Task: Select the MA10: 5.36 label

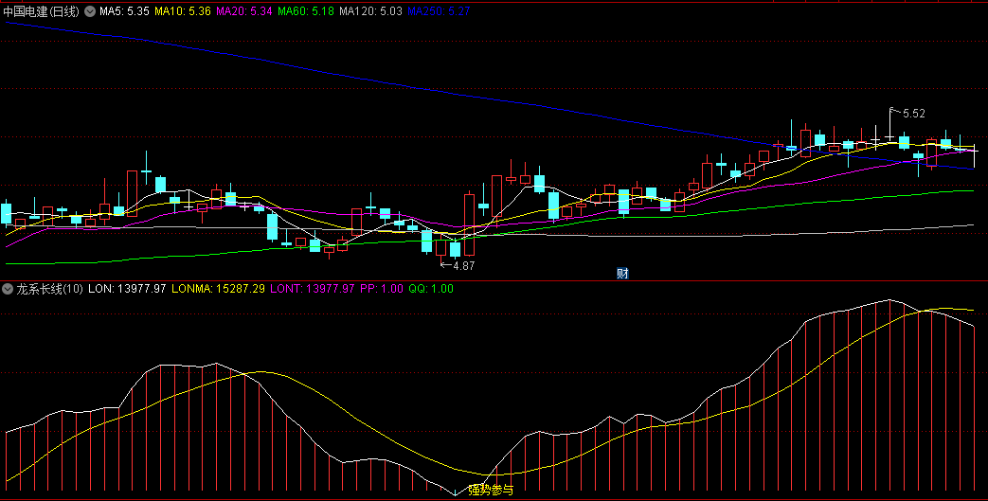Action: (x=183, y=11)
